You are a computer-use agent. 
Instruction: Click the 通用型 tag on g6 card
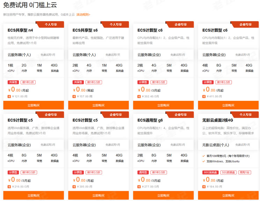point(143,172)
